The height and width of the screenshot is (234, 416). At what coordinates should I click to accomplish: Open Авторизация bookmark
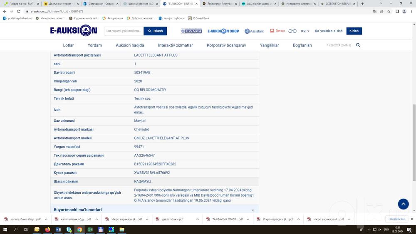coord(113,18)
